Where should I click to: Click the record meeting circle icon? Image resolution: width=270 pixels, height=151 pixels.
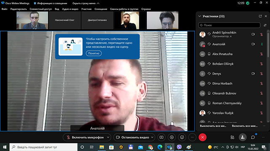pyautogui.click(x=172, y=137)
